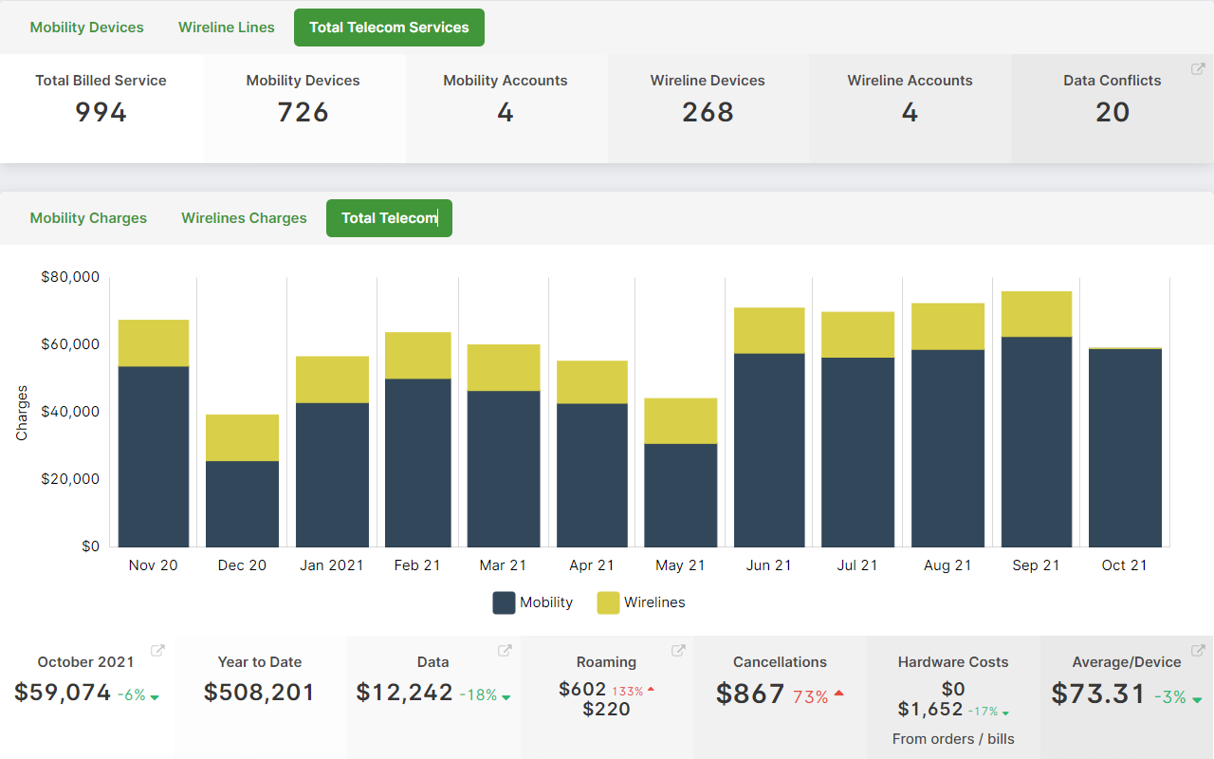Open the Mobility Charges tab

(88, 218)
